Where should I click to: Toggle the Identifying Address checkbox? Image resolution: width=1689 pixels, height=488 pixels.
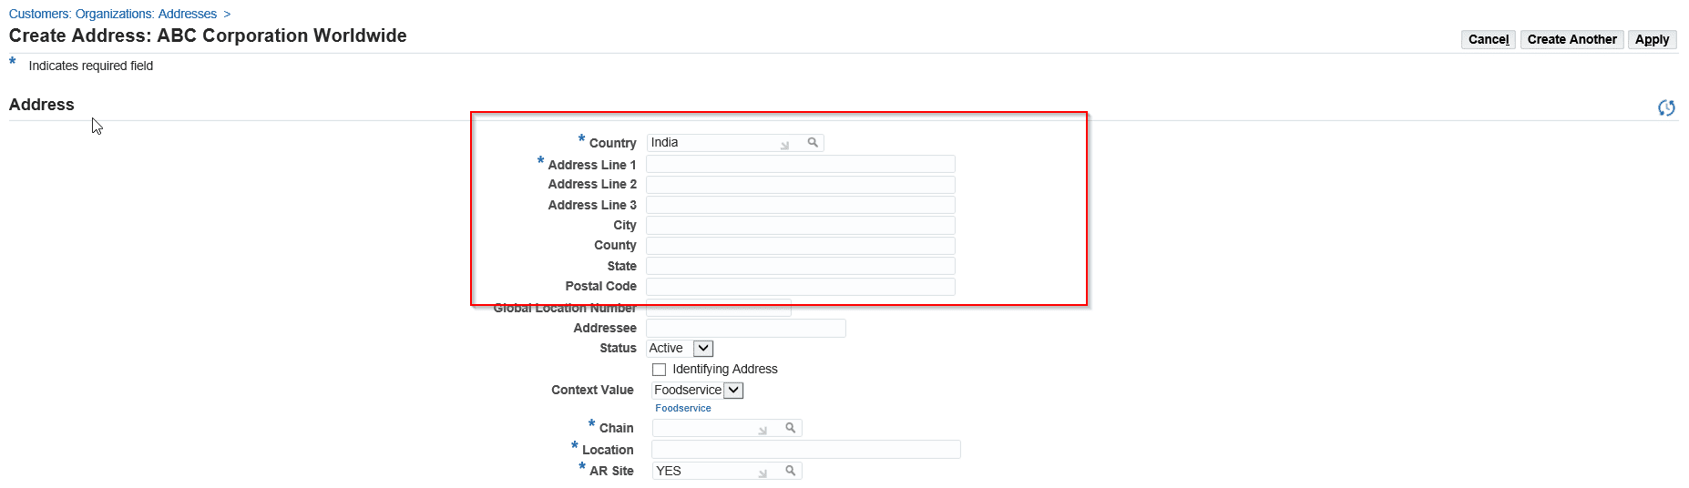click(659, 370)
